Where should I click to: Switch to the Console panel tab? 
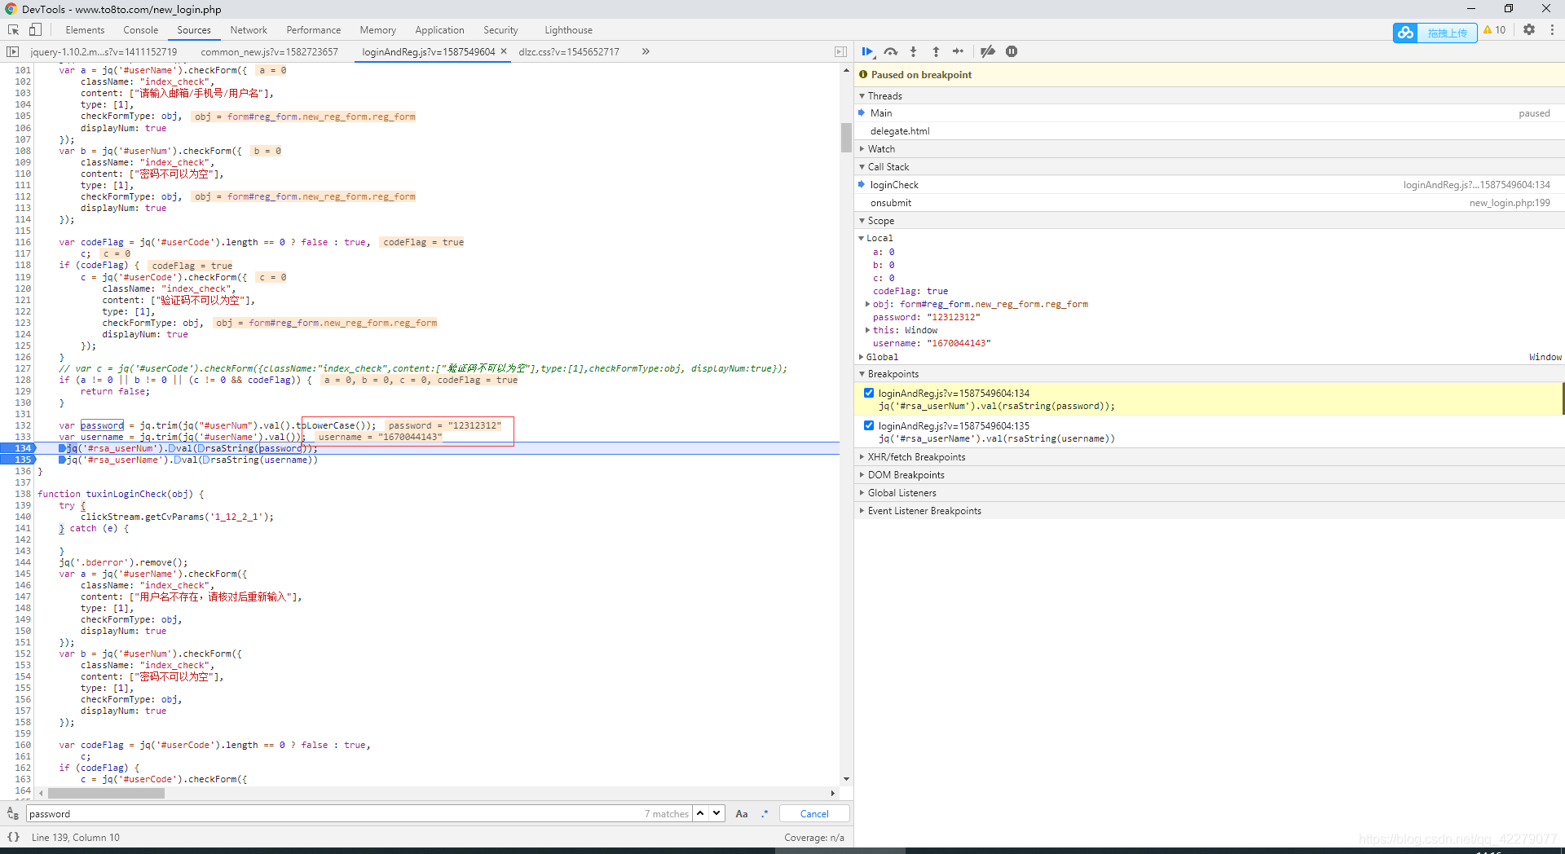pos(141,30)
